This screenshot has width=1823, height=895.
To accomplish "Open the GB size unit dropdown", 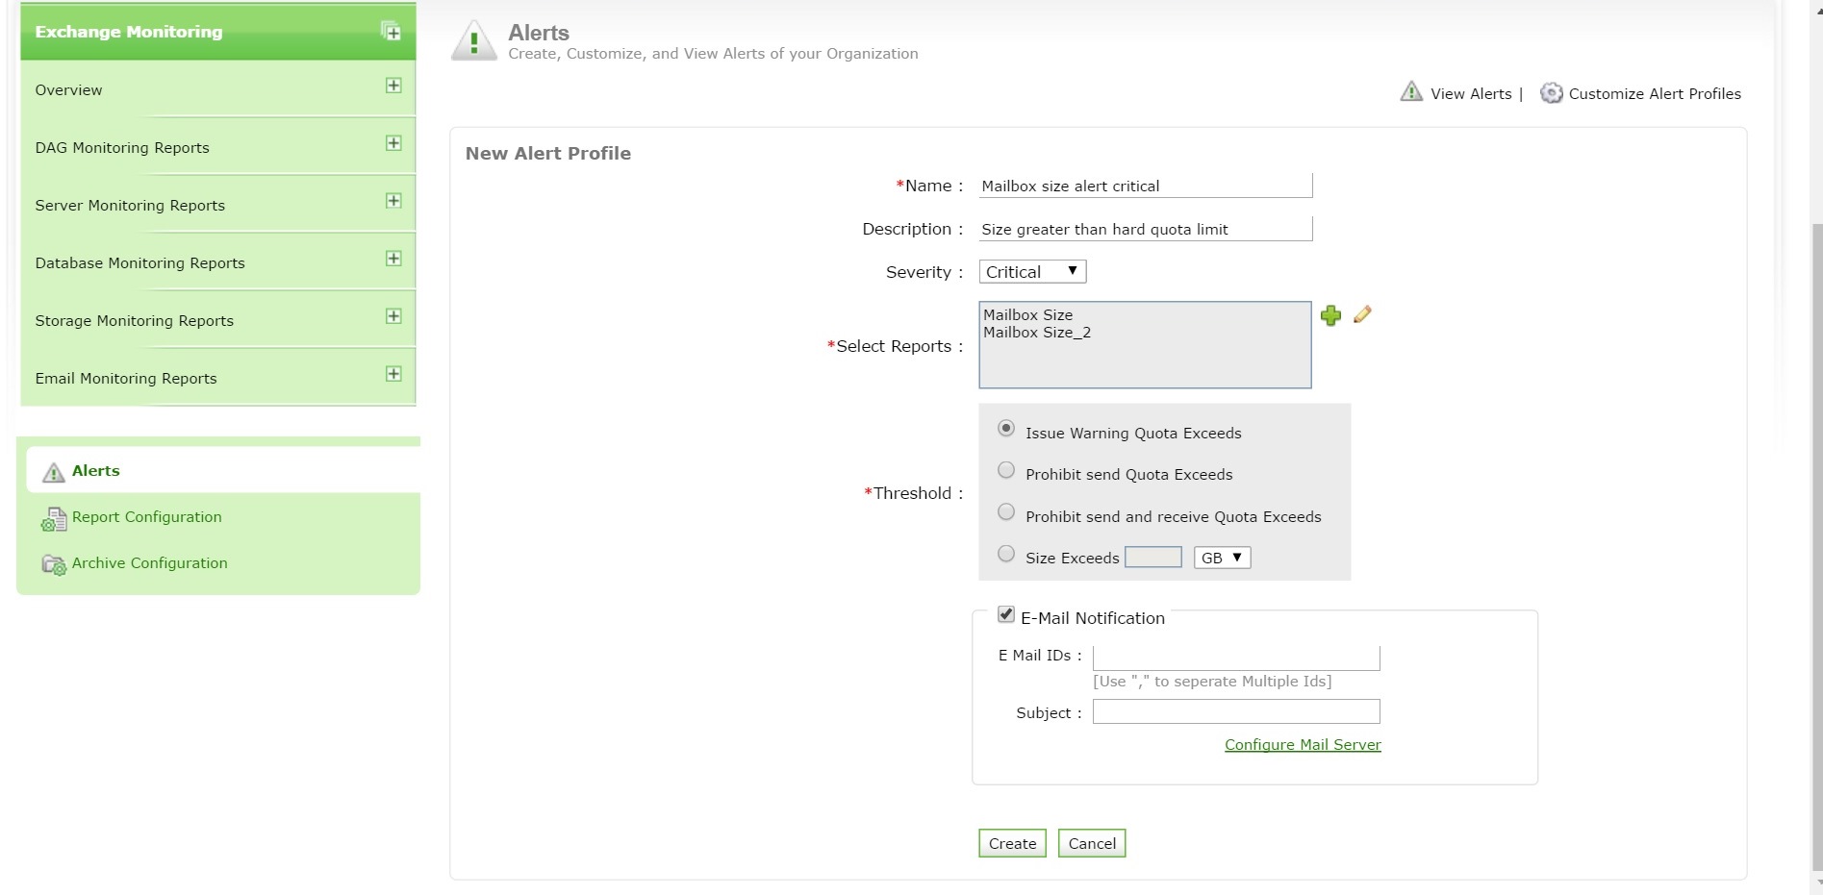I will click(x=1222, y=558).
